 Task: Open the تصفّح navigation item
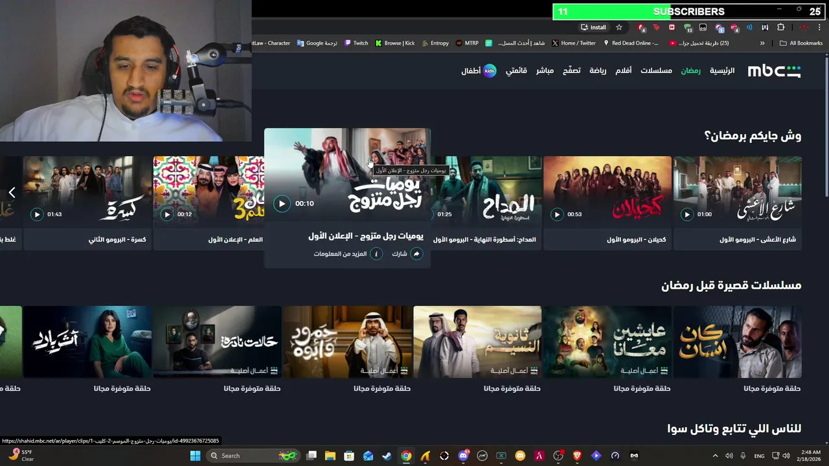[571, 71]
